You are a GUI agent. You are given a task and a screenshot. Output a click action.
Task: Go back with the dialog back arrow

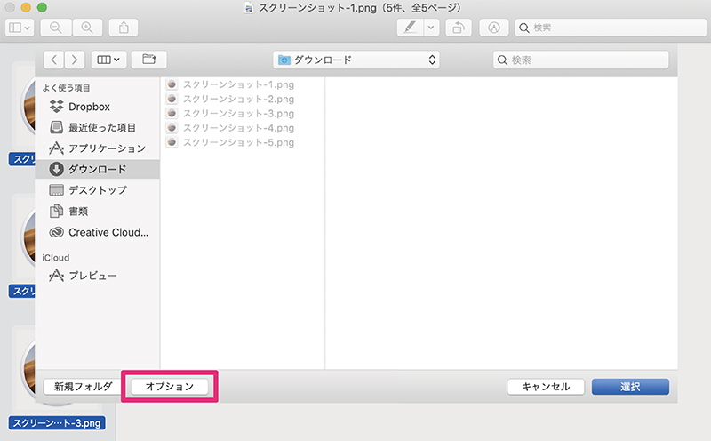tap(54, 60)
